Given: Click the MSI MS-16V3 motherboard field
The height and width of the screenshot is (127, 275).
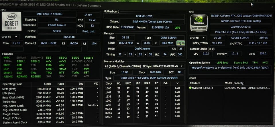Looking at the screenshot, I should pos(144,16).
